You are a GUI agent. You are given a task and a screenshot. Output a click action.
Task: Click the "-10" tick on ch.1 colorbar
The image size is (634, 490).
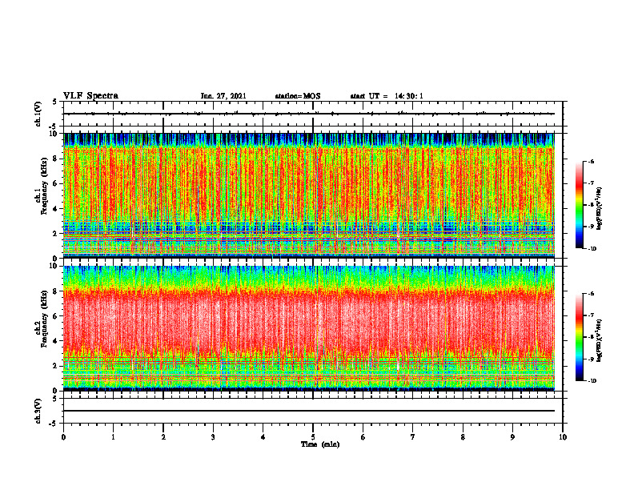point(592,249)
